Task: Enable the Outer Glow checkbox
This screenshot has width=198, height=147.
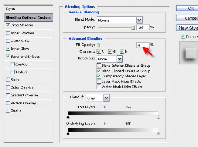Action: pos(8,41)
